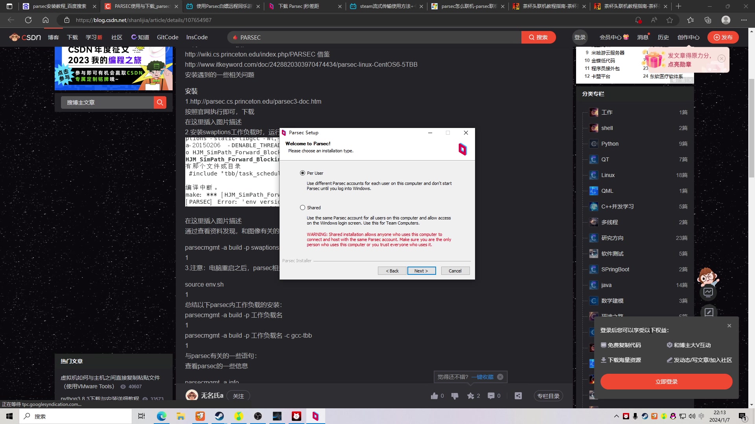Click the 立即登录 button
Viewport: 755px width, 424px height.
coord(666,382)
